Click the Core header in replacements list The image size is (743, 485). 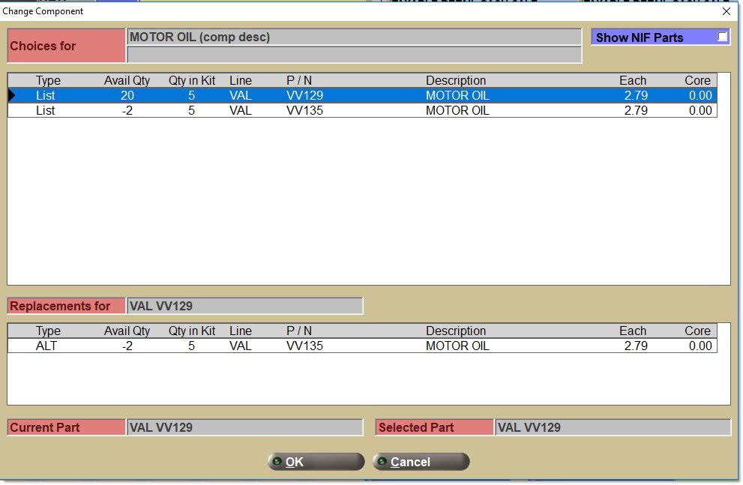pos(697,331)
